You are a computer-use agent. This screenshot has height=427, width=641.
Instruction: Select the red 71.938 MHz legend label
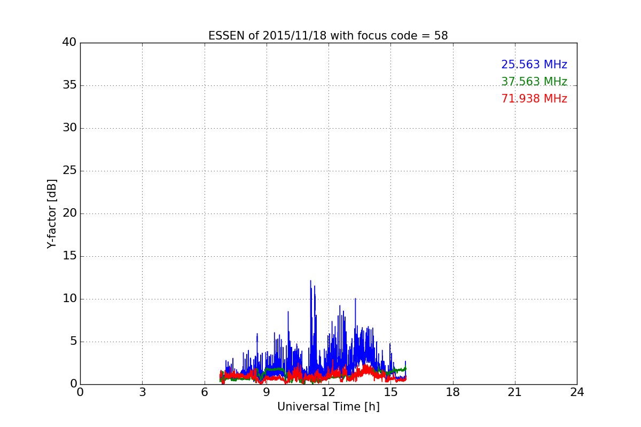point(534,99)
